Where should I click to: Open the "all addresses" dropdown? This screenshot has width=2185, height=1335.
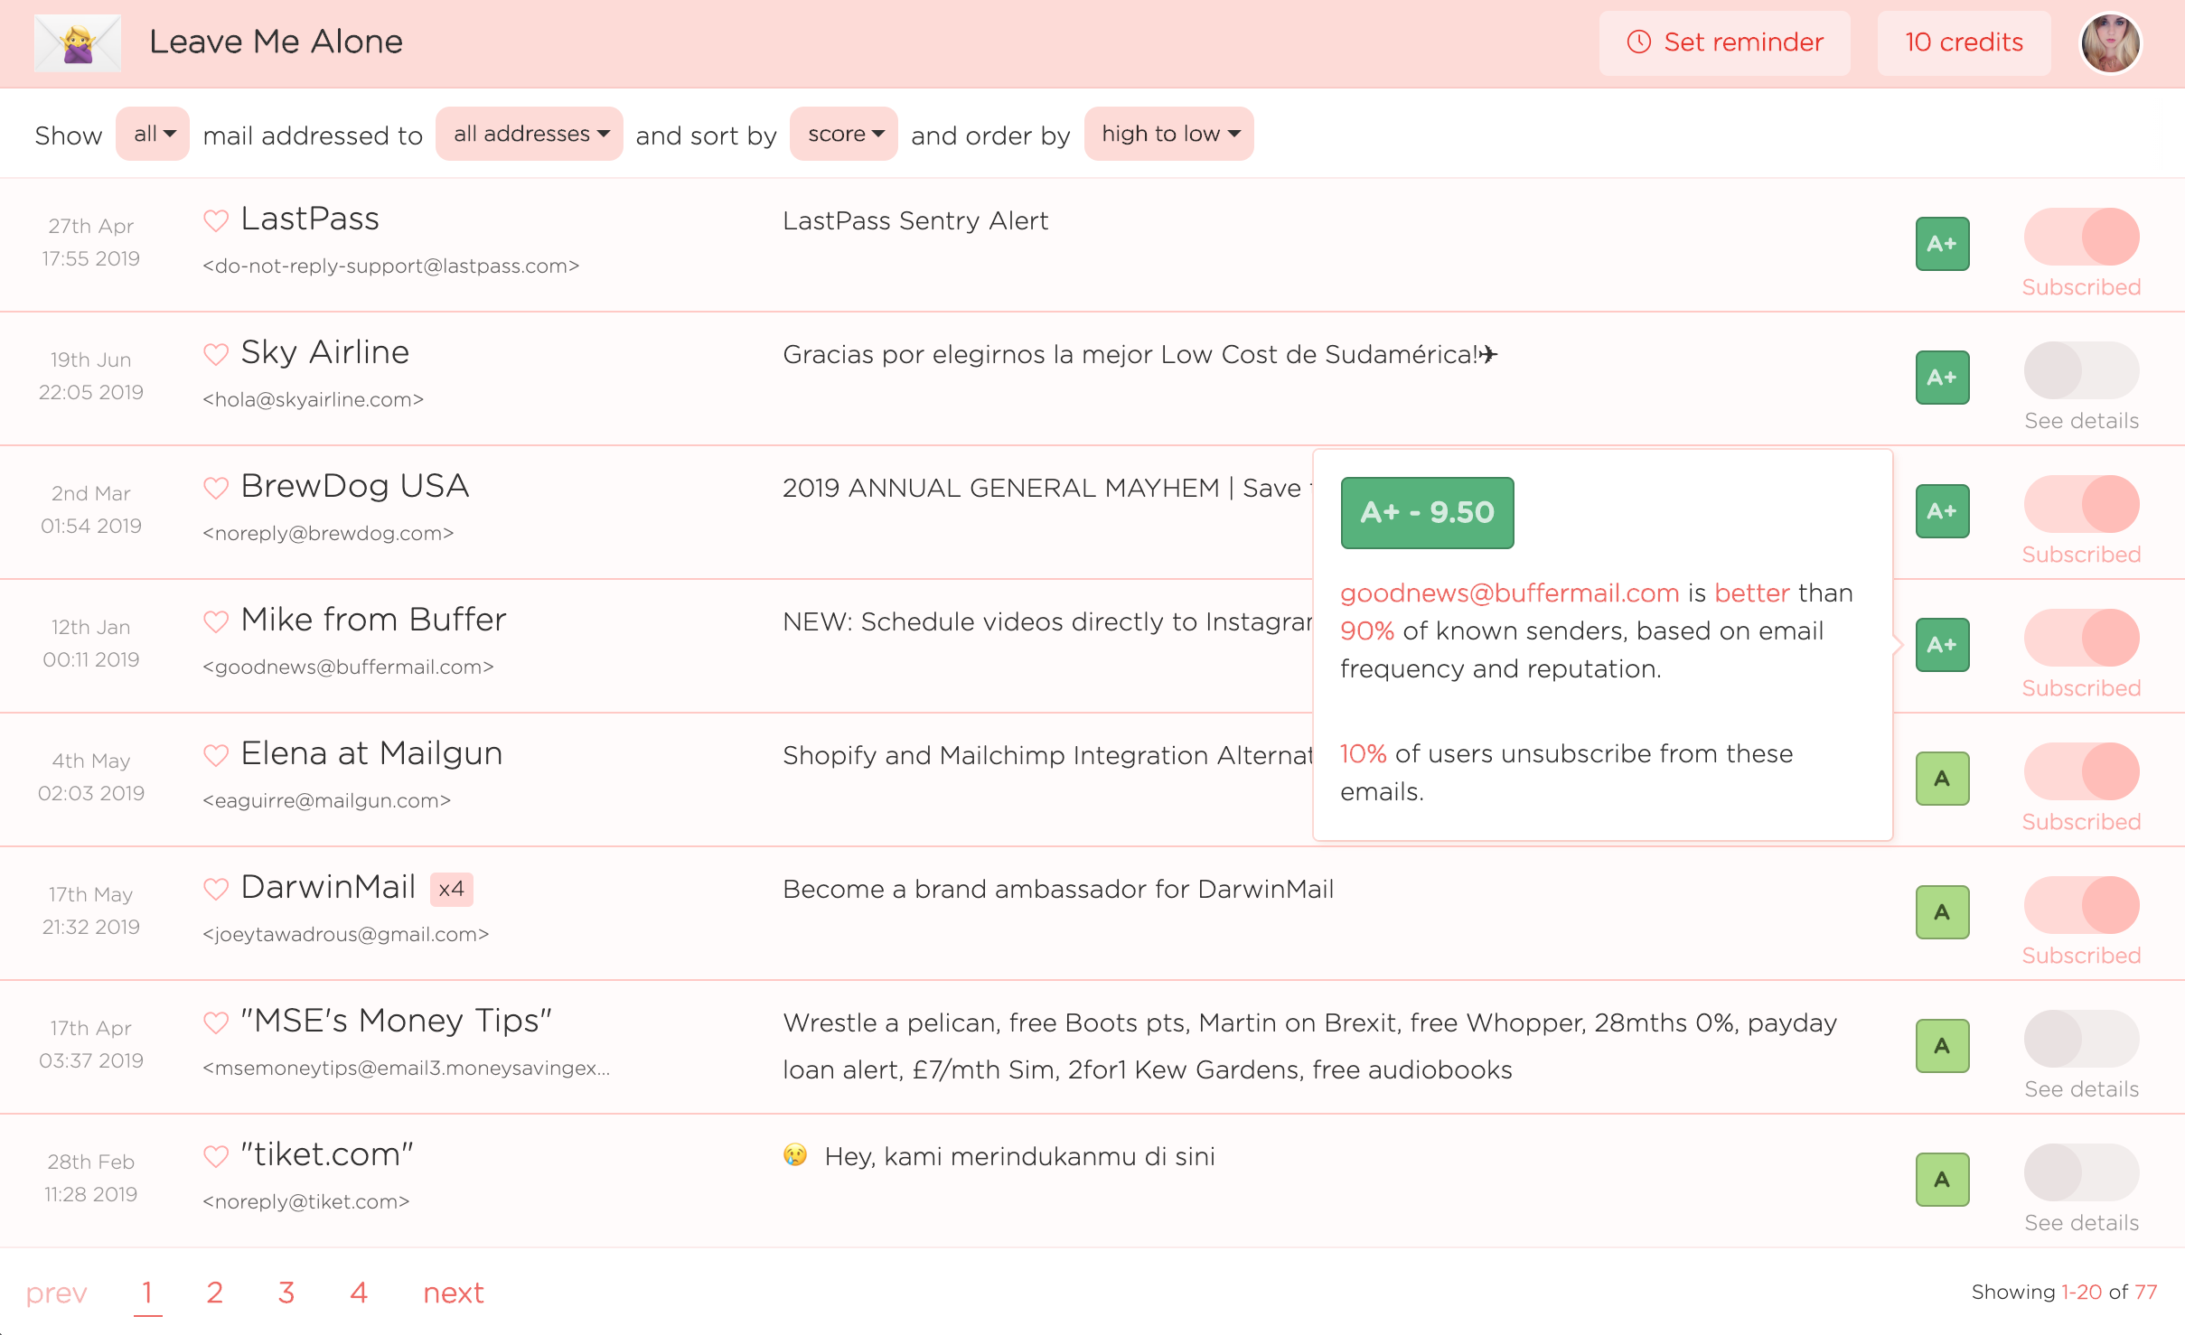(530, 134)
